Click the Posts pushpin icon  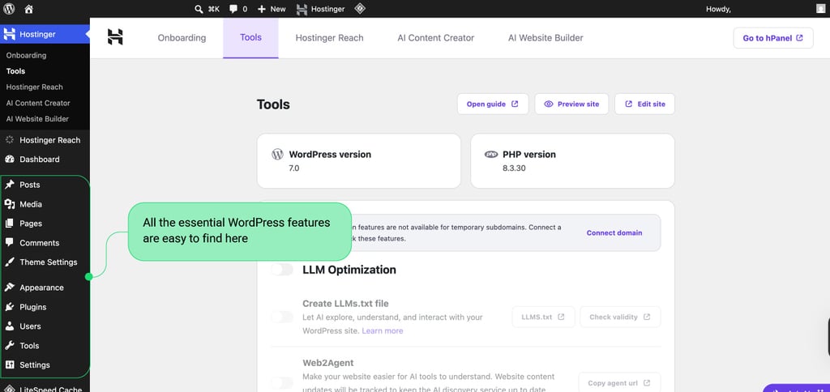point(10,185)
